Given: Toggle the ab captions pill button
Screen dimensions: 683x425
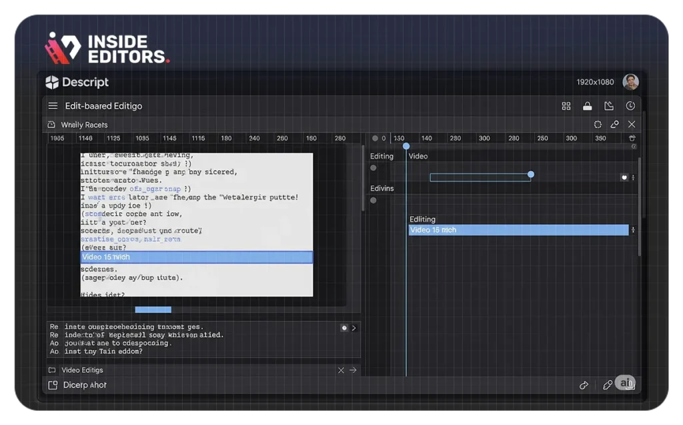Looking at the screenshot, I should click(626, 383).
